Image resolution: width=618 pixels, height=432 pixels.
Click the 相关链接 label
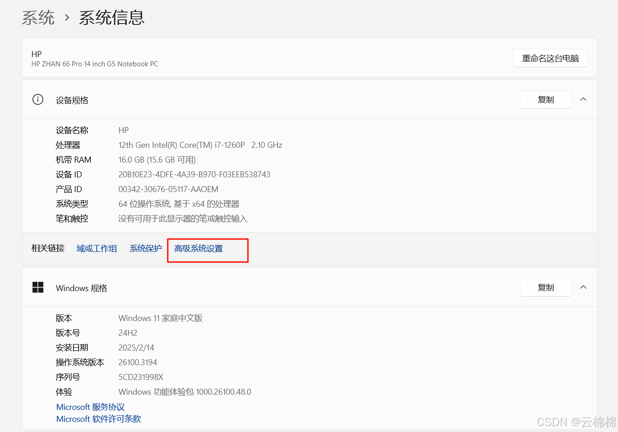(48, 248)
